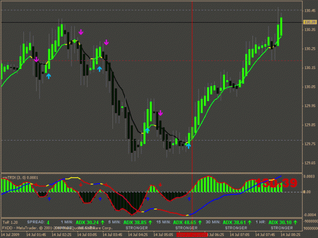
Task: Select the black horizontal line at 130.39
Action: tap(152, 22)
